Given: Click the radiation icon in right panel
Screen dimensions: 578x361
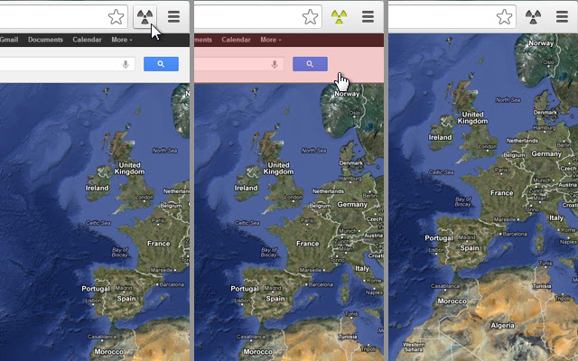Looking at the screenshot, I should [x=533, y=17].
